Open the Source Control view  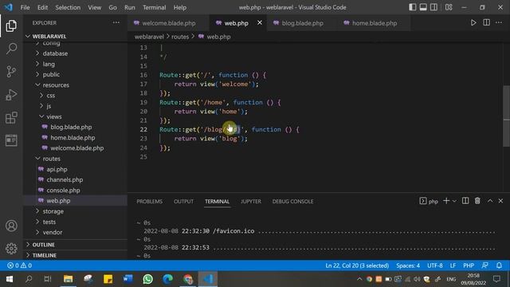pyautogui.click(x=11, y=71)
